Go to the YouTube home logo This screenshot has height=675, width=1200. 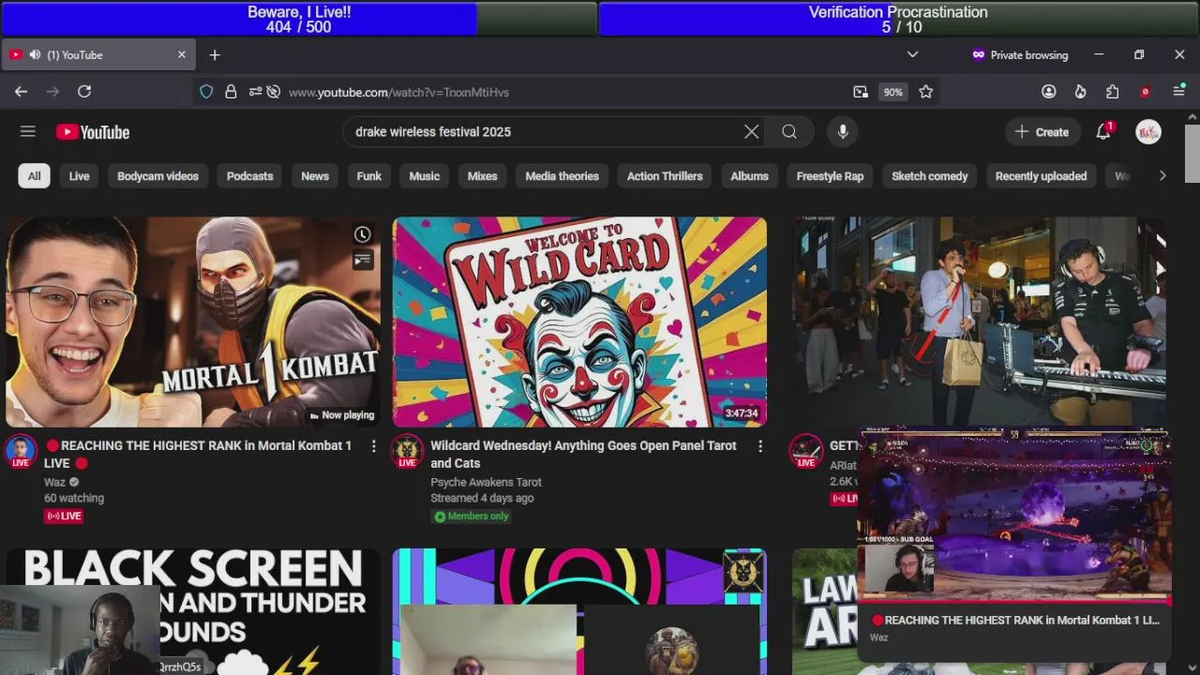[93, 132]
